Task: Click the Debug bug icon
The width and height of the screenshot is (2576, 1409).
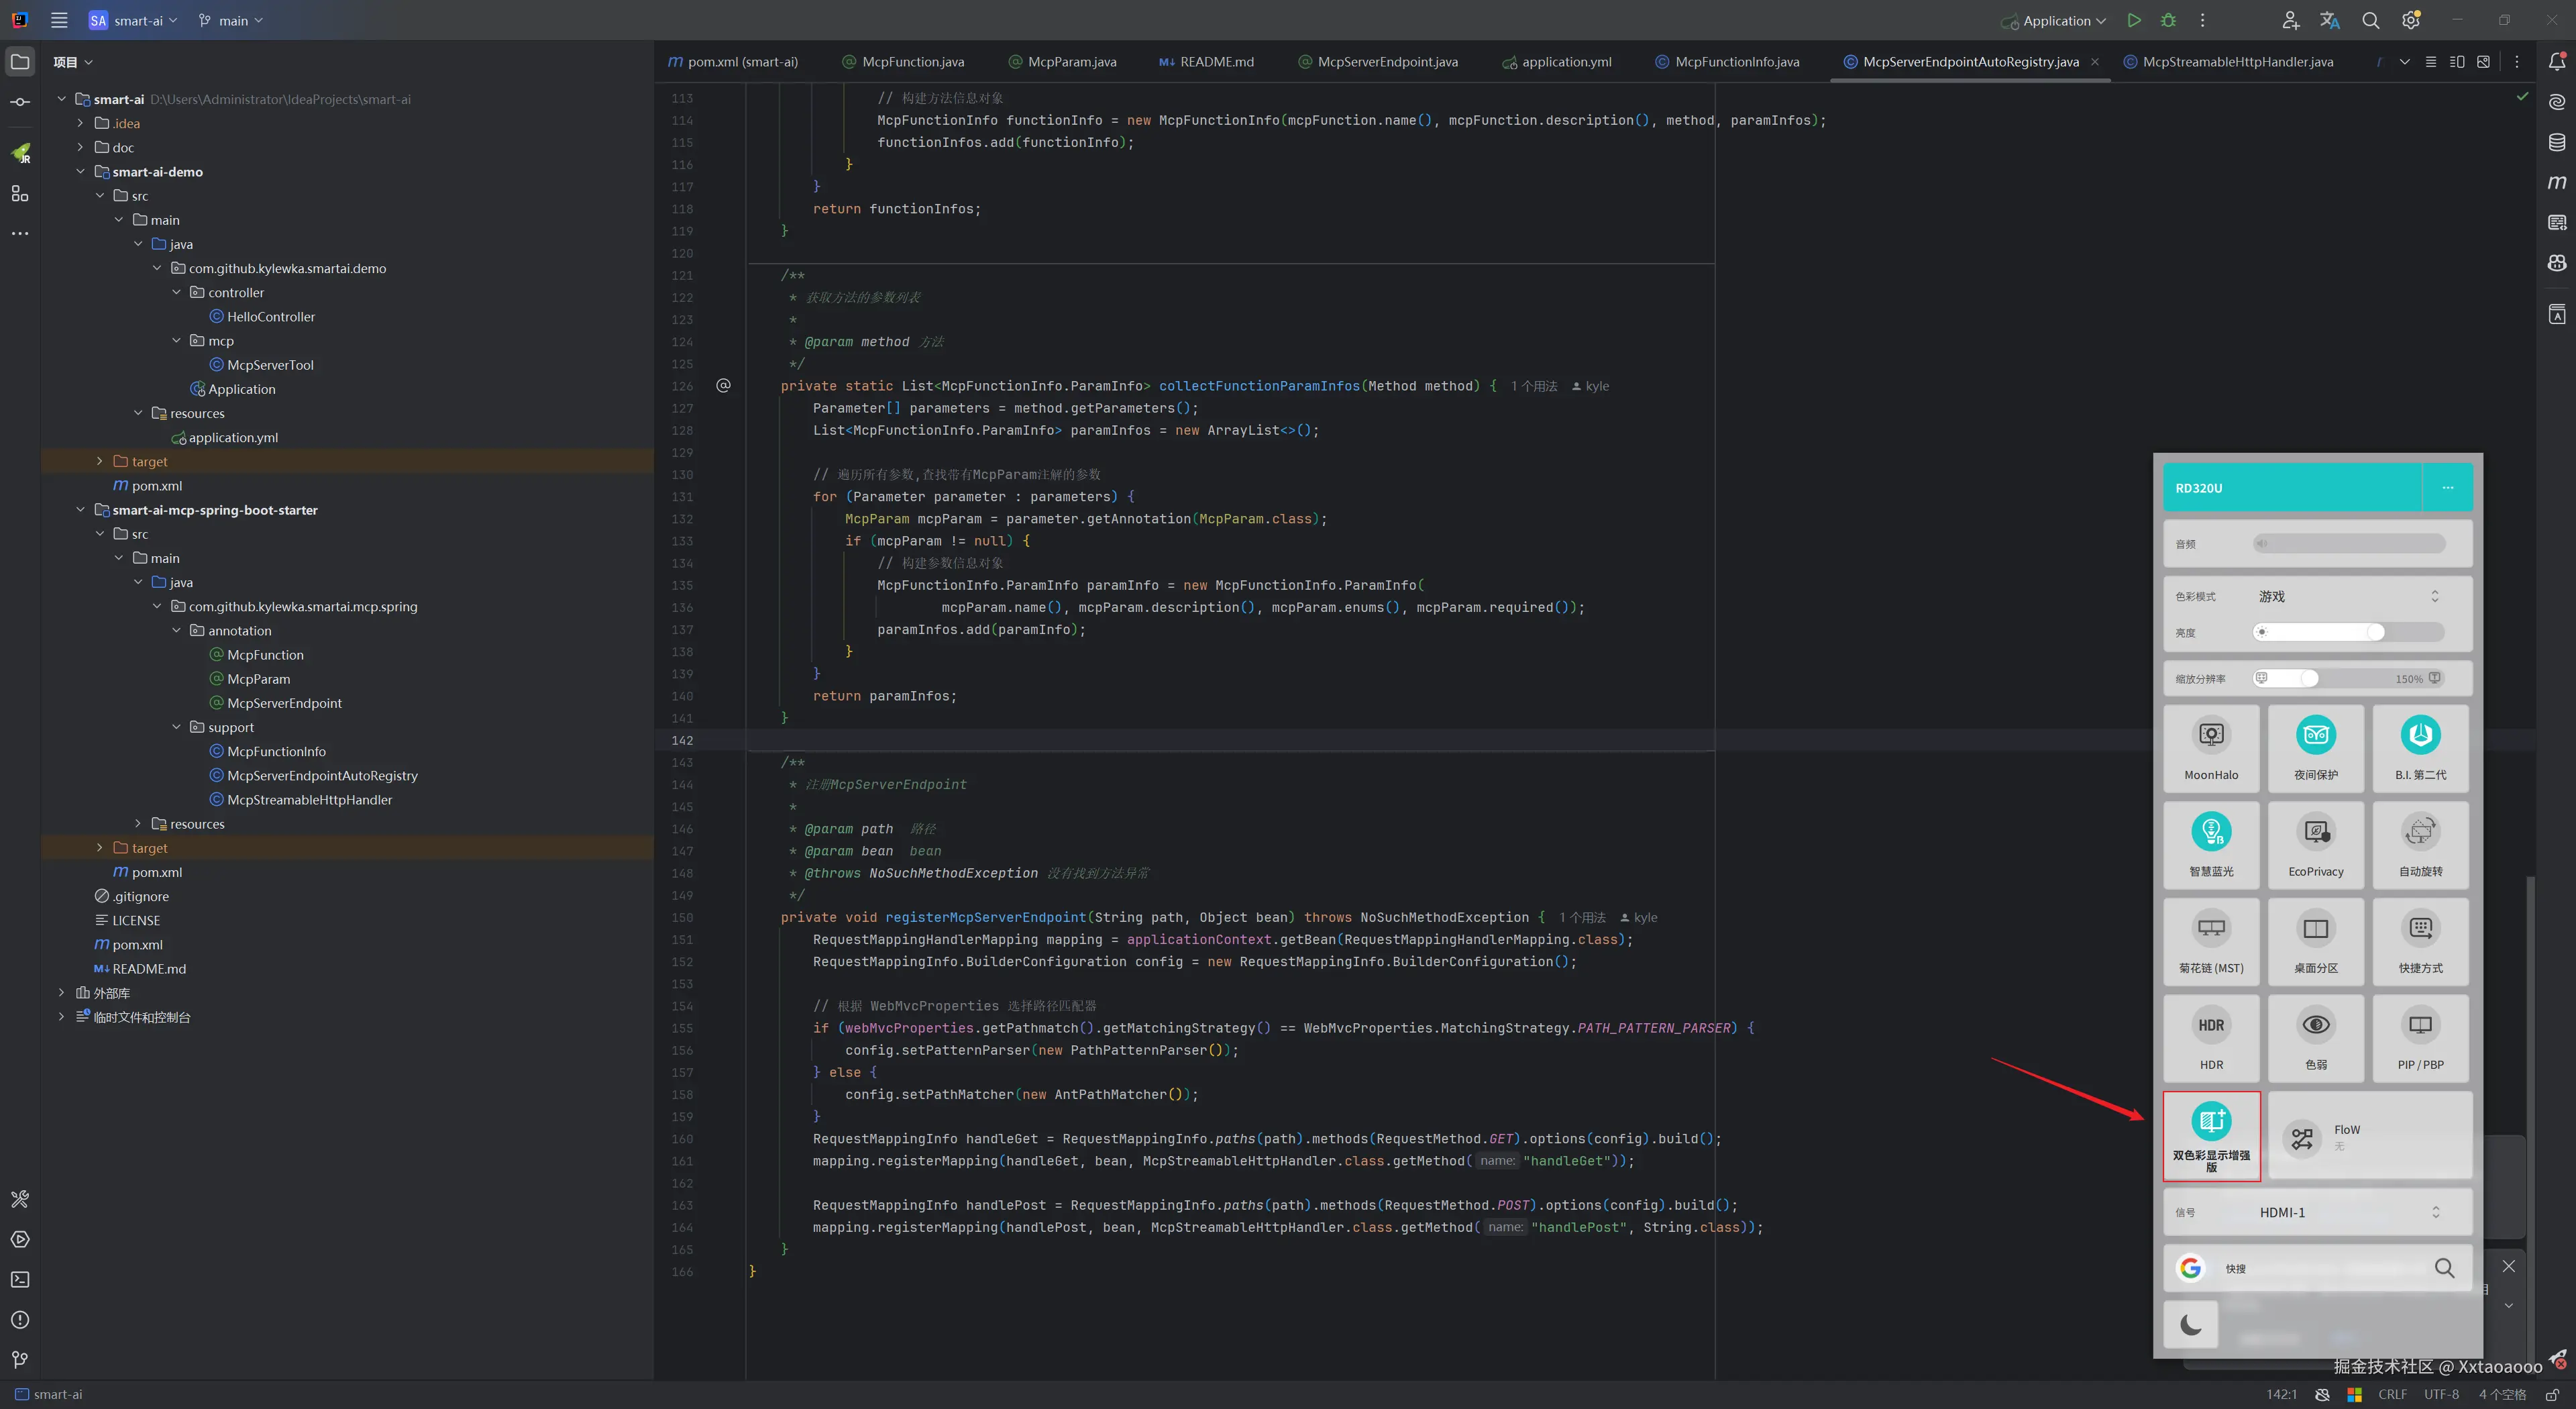Action: [x=2167, y=20]
